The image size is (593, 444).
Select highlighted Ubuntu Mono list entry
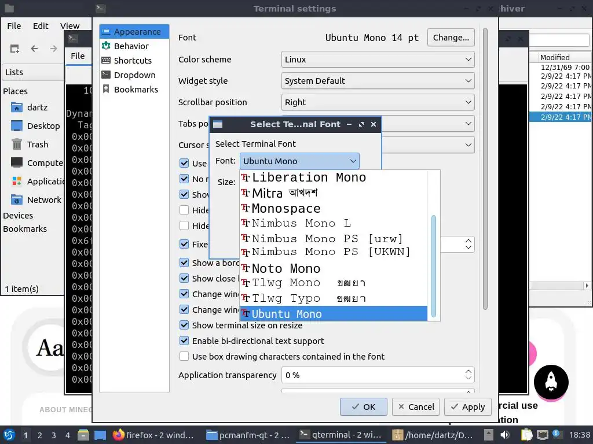(x=334, y=314)
